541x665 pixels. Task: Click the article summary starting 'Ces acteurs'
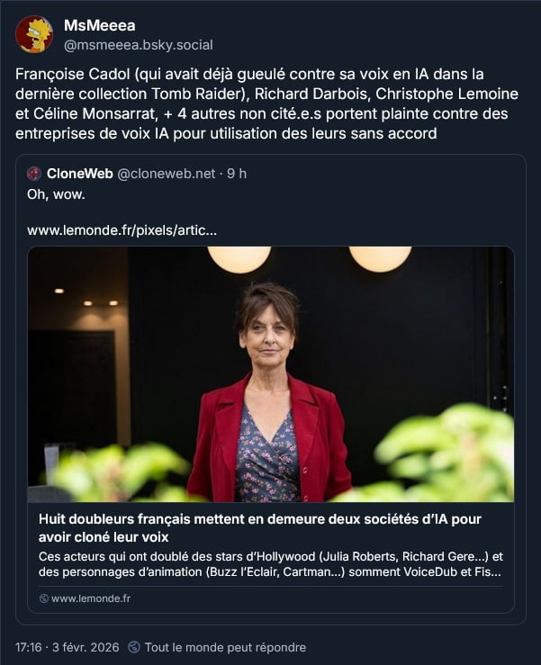[x=270, y=563]
